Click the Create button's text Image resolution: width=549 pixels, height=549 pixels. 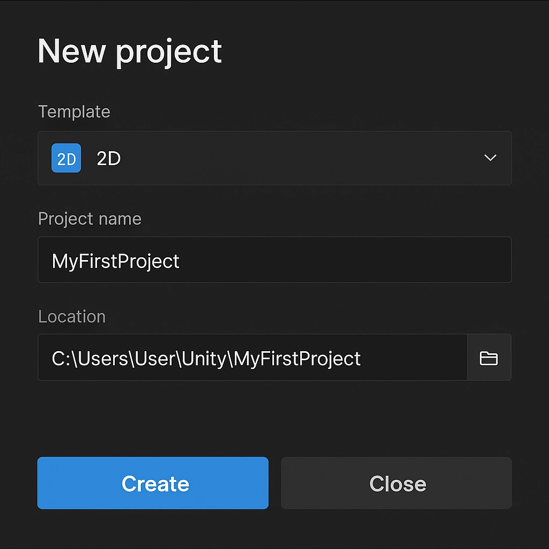(x=155, y=484)
